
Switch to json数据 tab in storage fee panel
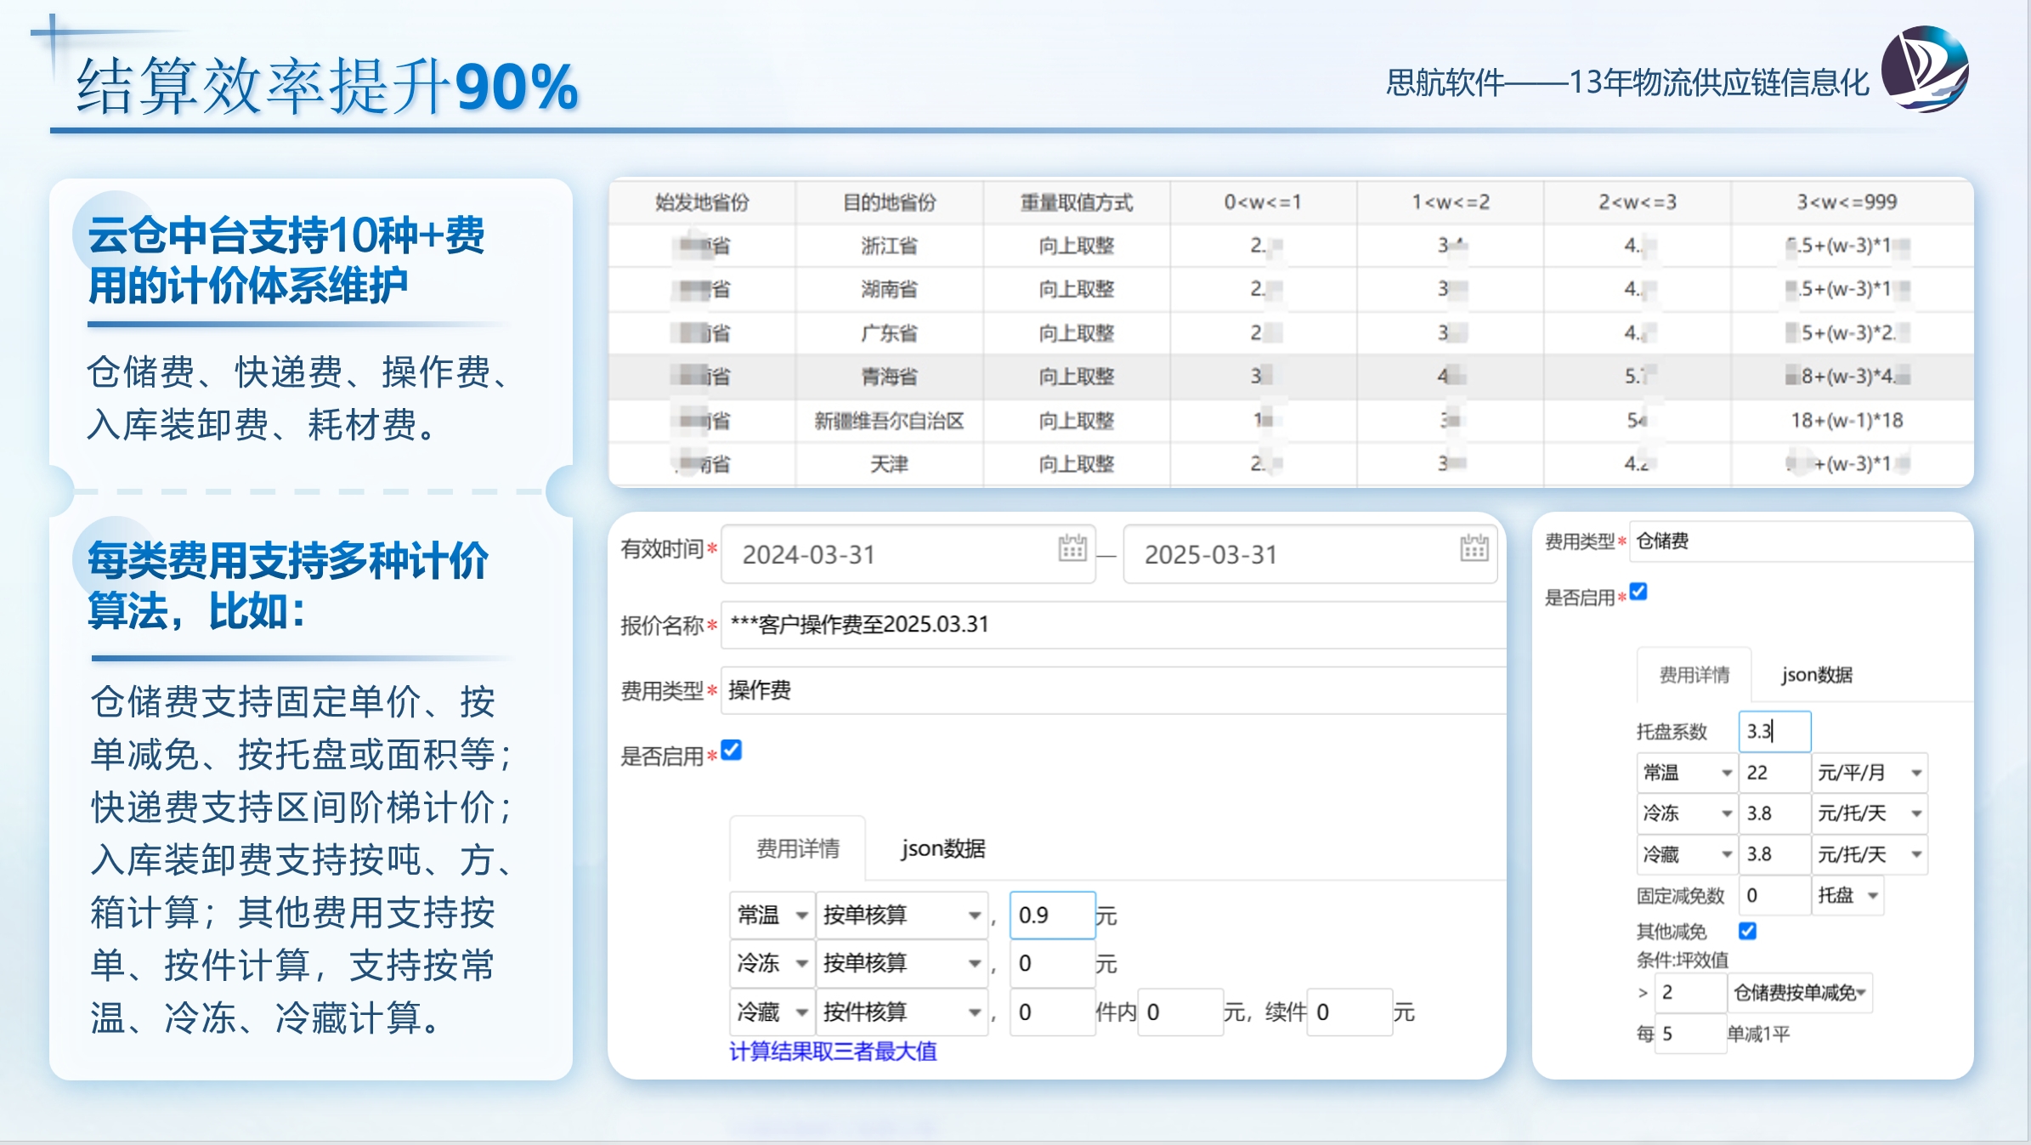click(1817, 675)
